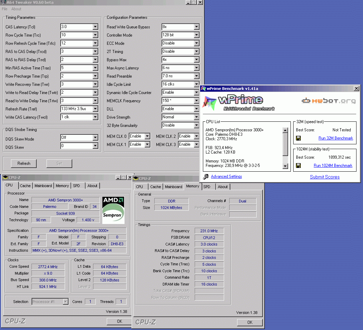Click the HWBOT.org logo in wPrime
Screen dimensions: 363x330
tap(329, 101)
